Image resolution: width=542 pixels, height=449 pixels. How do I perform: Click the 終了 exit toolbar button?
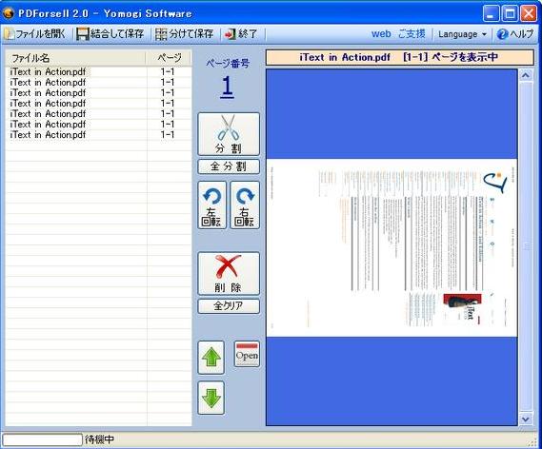click(x=241, y=34)
